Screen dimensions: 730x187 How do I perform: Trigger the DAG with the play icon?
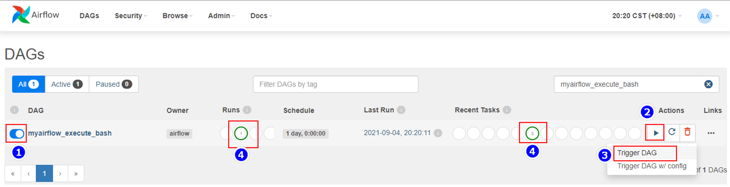point(656,133)
